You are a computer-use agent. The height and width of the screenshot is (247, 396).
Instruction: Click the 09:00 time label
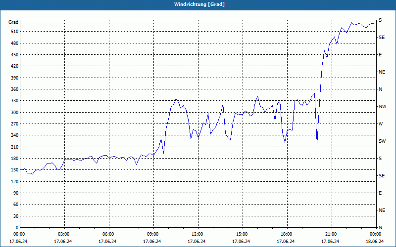153,234
